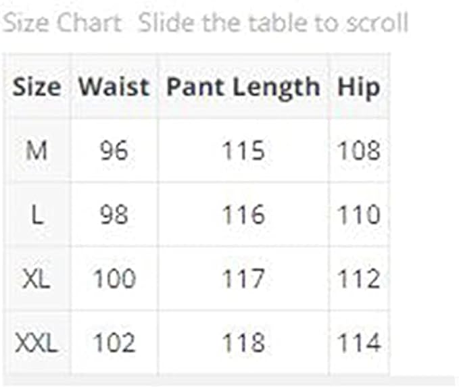Click the XL size row label
The image size is (459, 389).
click(37, 279)
